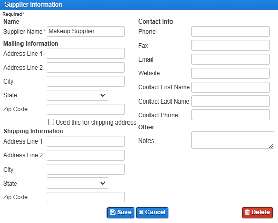Click the red Delete button

click(257, 212)
